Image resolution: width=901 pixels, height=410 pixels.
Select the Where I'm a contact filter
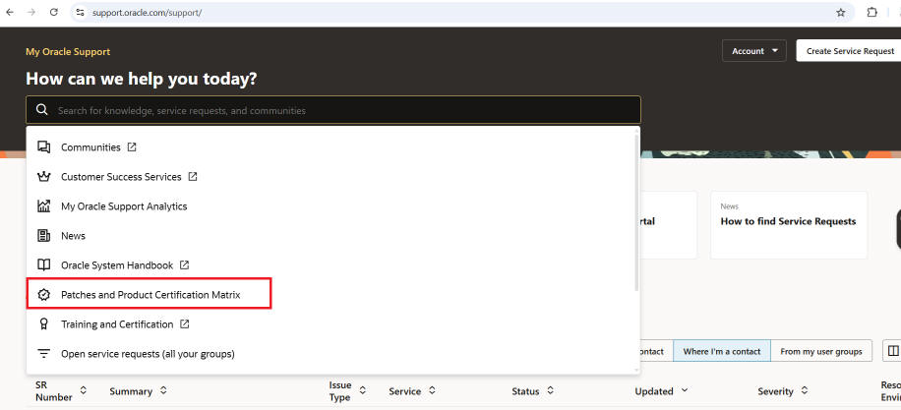click(722, 351)
